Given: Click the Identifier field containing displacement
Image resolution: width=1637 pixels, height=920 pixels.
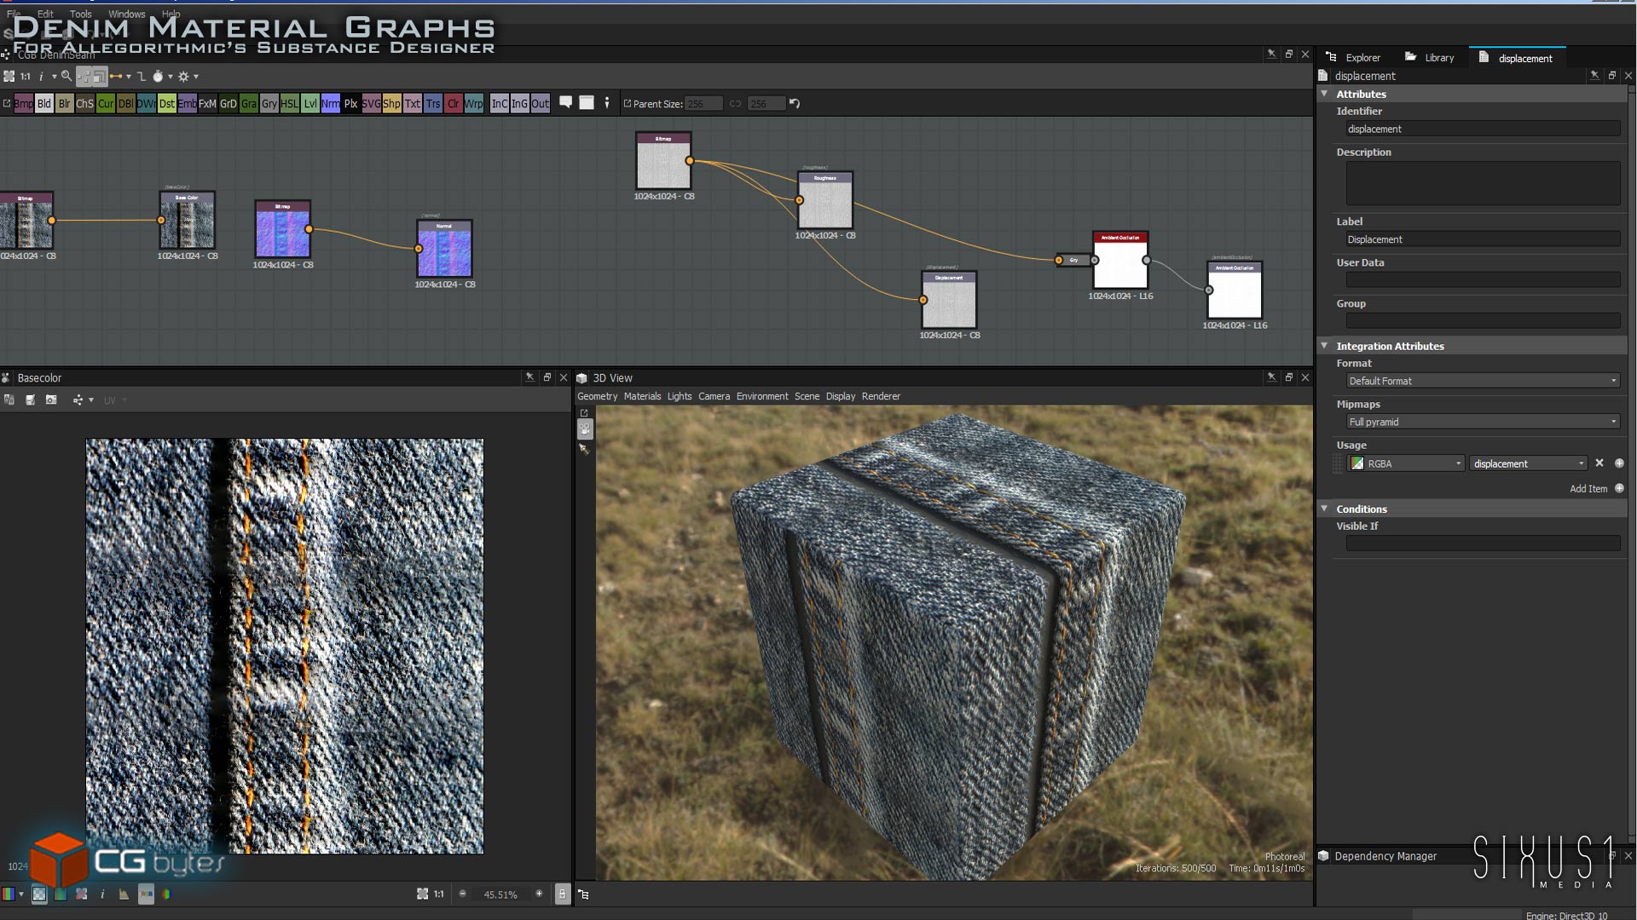Looking at the screenshot, I should pyautogui.click(x=1483, y=129).
